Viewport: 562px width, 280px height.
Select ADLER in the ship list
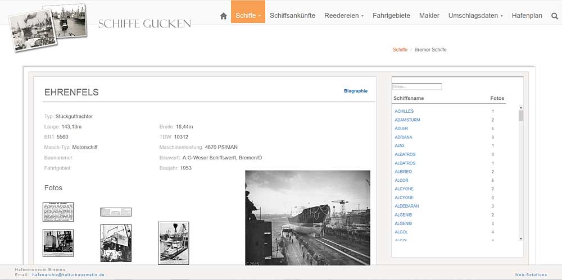(x=401, y=128)
